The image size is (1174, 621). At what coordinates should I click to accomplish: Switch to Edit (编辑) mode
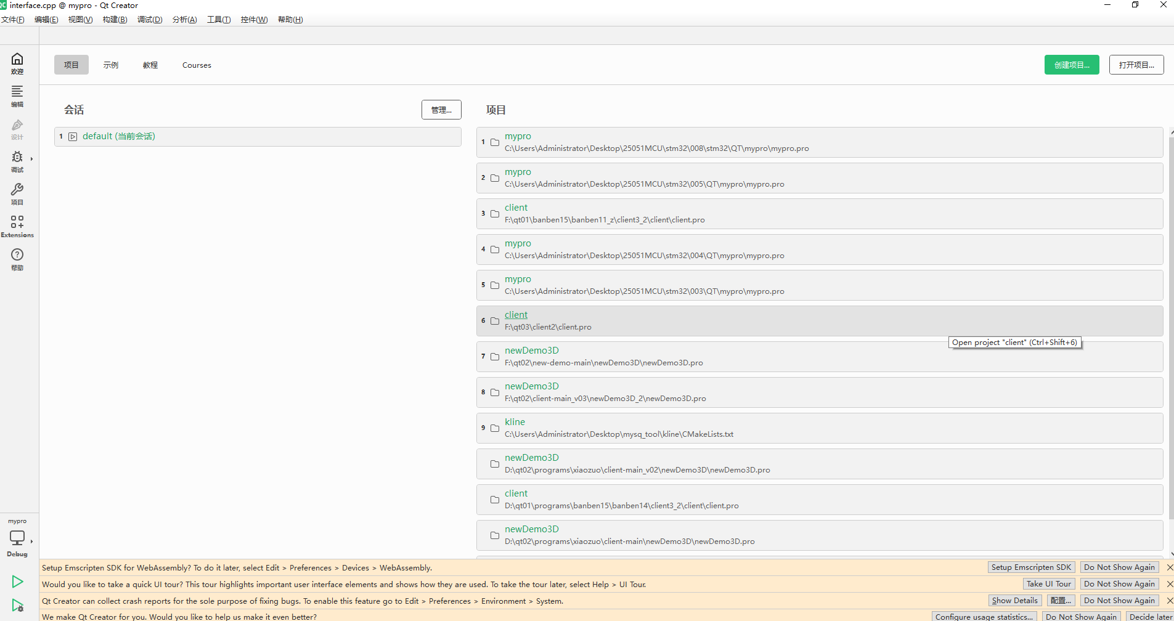(17, 96)
